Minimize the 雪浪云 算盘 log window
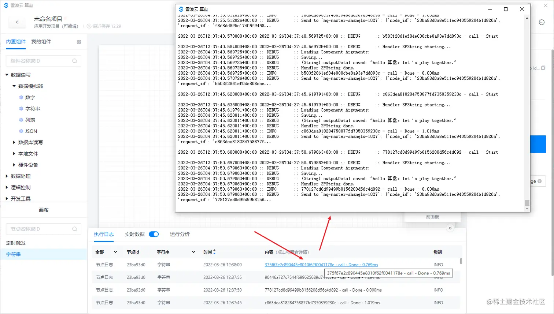Screen dimensions: 554x314 tap(490, 9)
